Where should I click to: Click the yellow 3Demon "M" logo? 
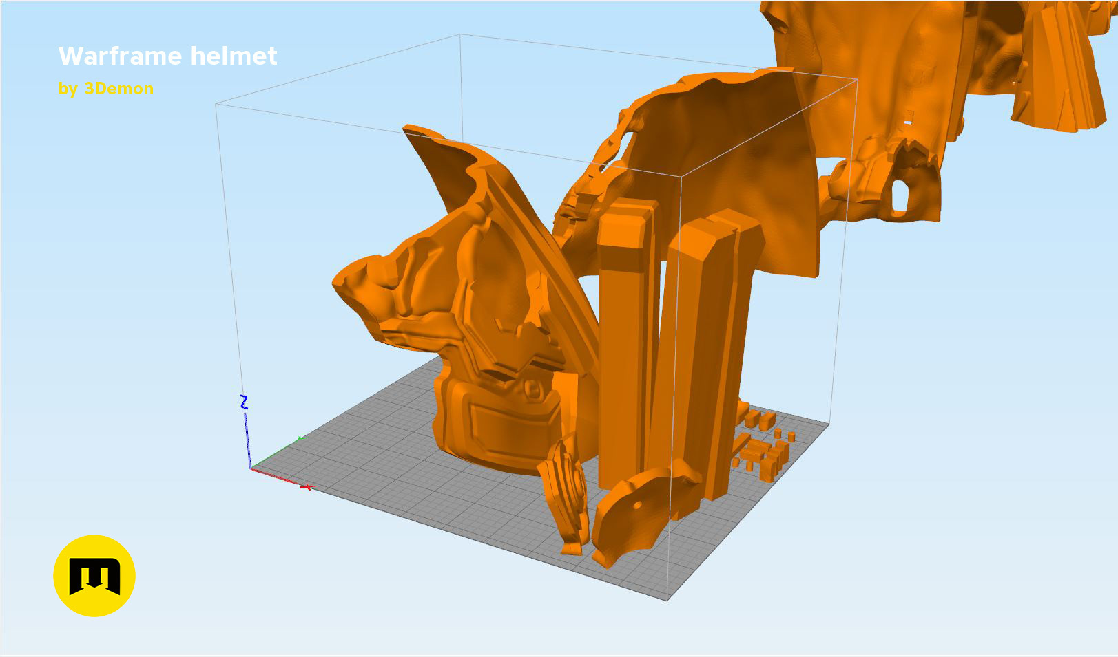pyautogui.click(x=96, y=572)
